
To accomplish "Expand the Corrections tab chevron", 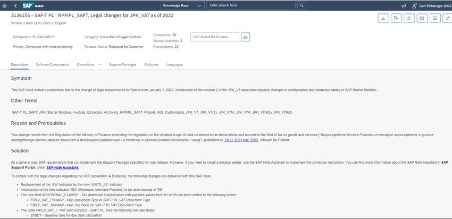I will pyautogui.click(x=100, y=64).
